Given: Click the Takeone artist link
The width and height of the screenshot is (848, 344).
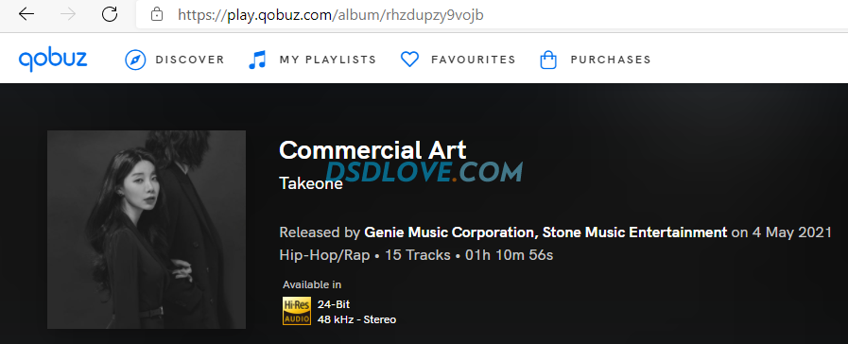Looking at the screenshot, I should click(311, 184).
